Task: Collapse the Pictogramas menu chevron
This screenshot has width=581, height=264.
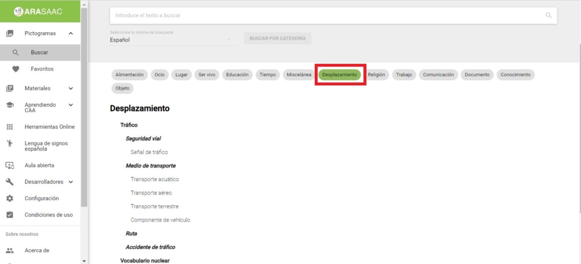Action: point(71,33)
